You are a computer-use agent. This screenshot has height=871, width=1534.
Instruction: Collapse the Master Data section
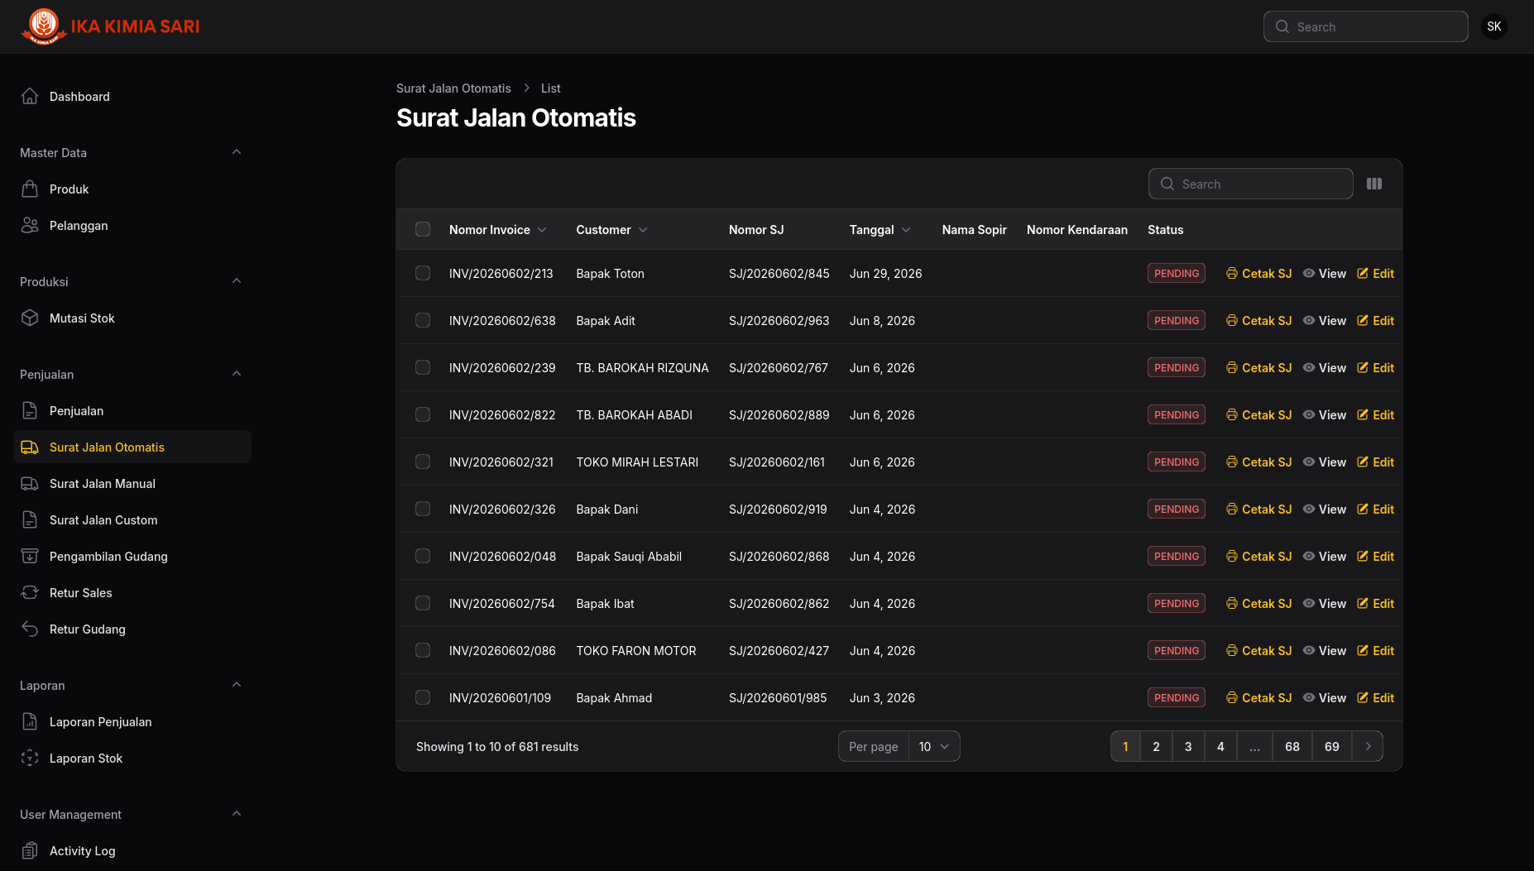point(237,152)
